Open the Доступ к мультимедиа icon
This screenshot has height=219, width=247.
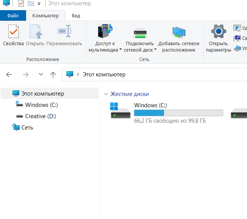coord(105,31)
